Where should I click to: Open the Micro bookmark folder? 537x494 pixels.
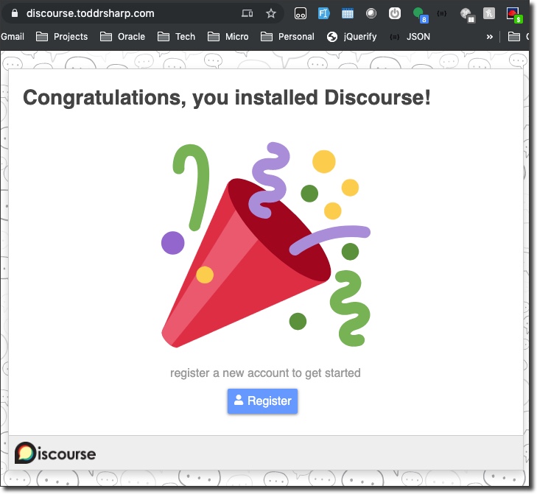point(228,36)
